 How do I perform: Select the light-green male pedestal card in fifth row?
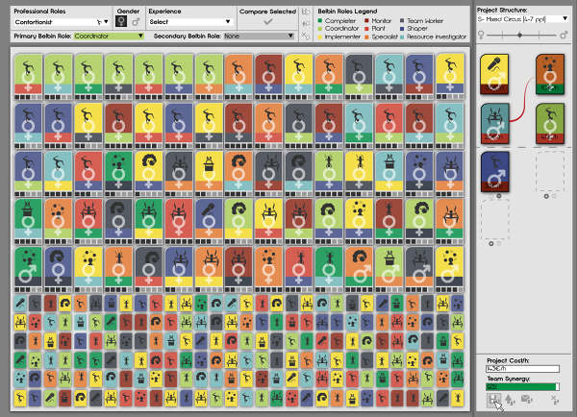pyautogui.click(x=389, y=270)
